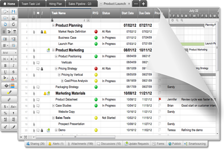Collapse the Product Planning section

coord(53,25)
